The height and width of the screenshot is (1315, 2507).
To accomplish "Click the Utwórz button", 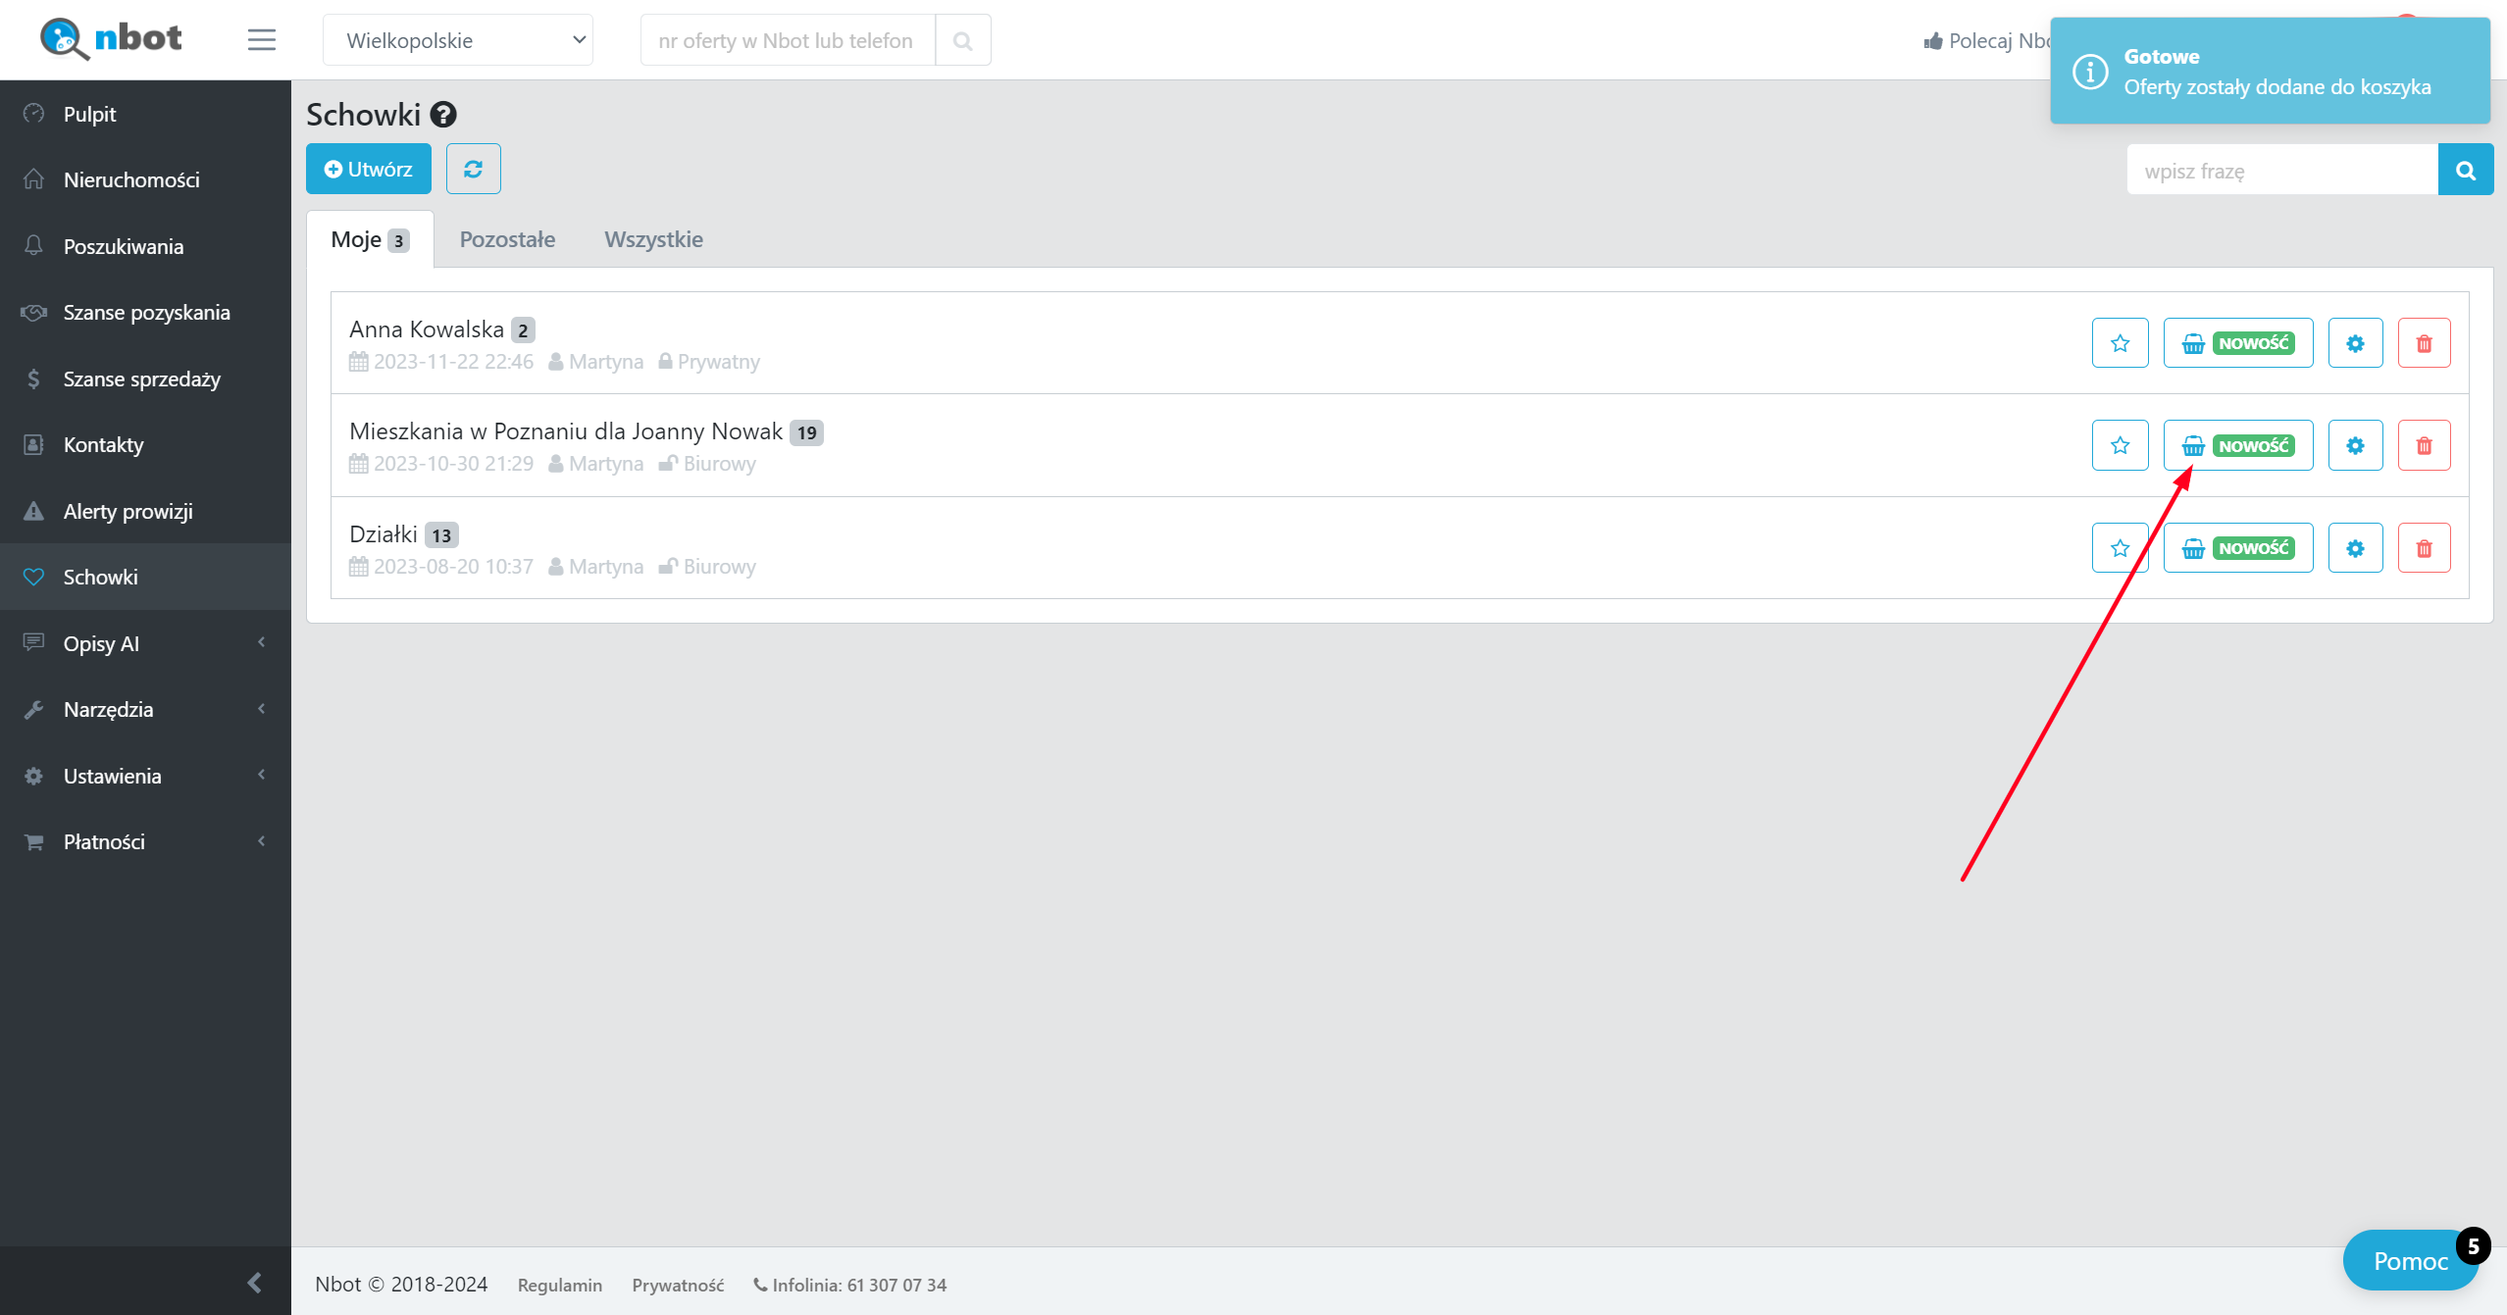I will (x=369, y=169).
